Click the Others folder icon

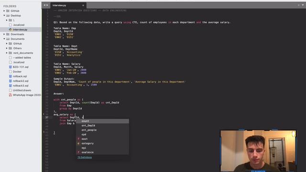(x=11, y=48)
